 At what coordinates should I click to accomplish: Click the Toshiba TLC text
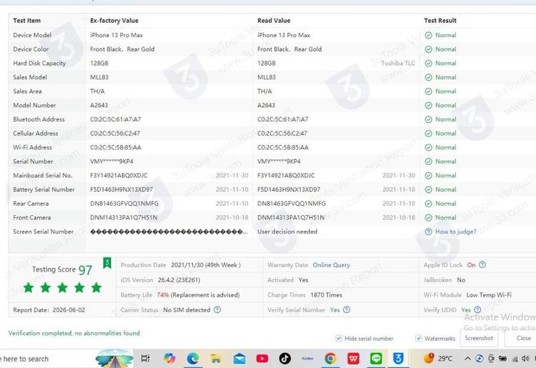(398, 63)
